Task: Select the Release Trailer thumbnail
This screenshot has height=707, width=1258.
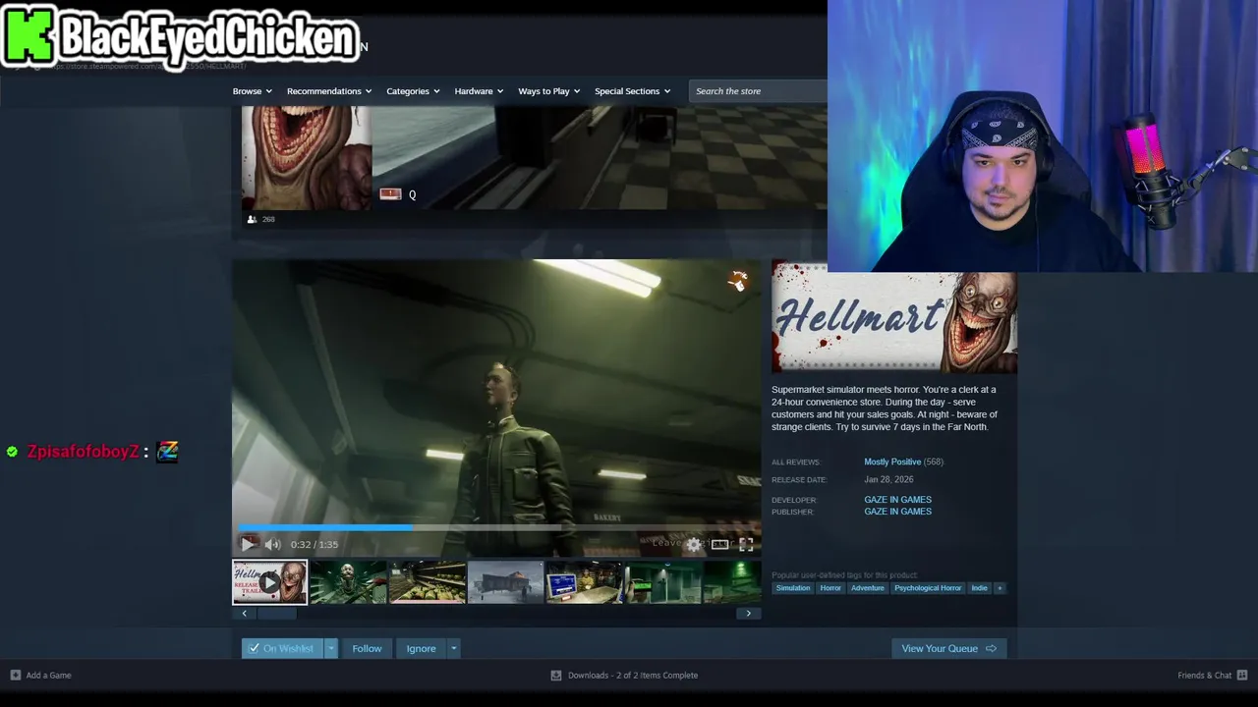Action: pyautogui.click(x=269, y=582)
